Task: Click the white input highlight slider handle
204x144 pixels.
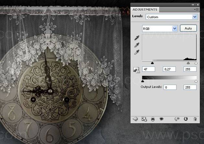Action: click(x=196, y=63)
